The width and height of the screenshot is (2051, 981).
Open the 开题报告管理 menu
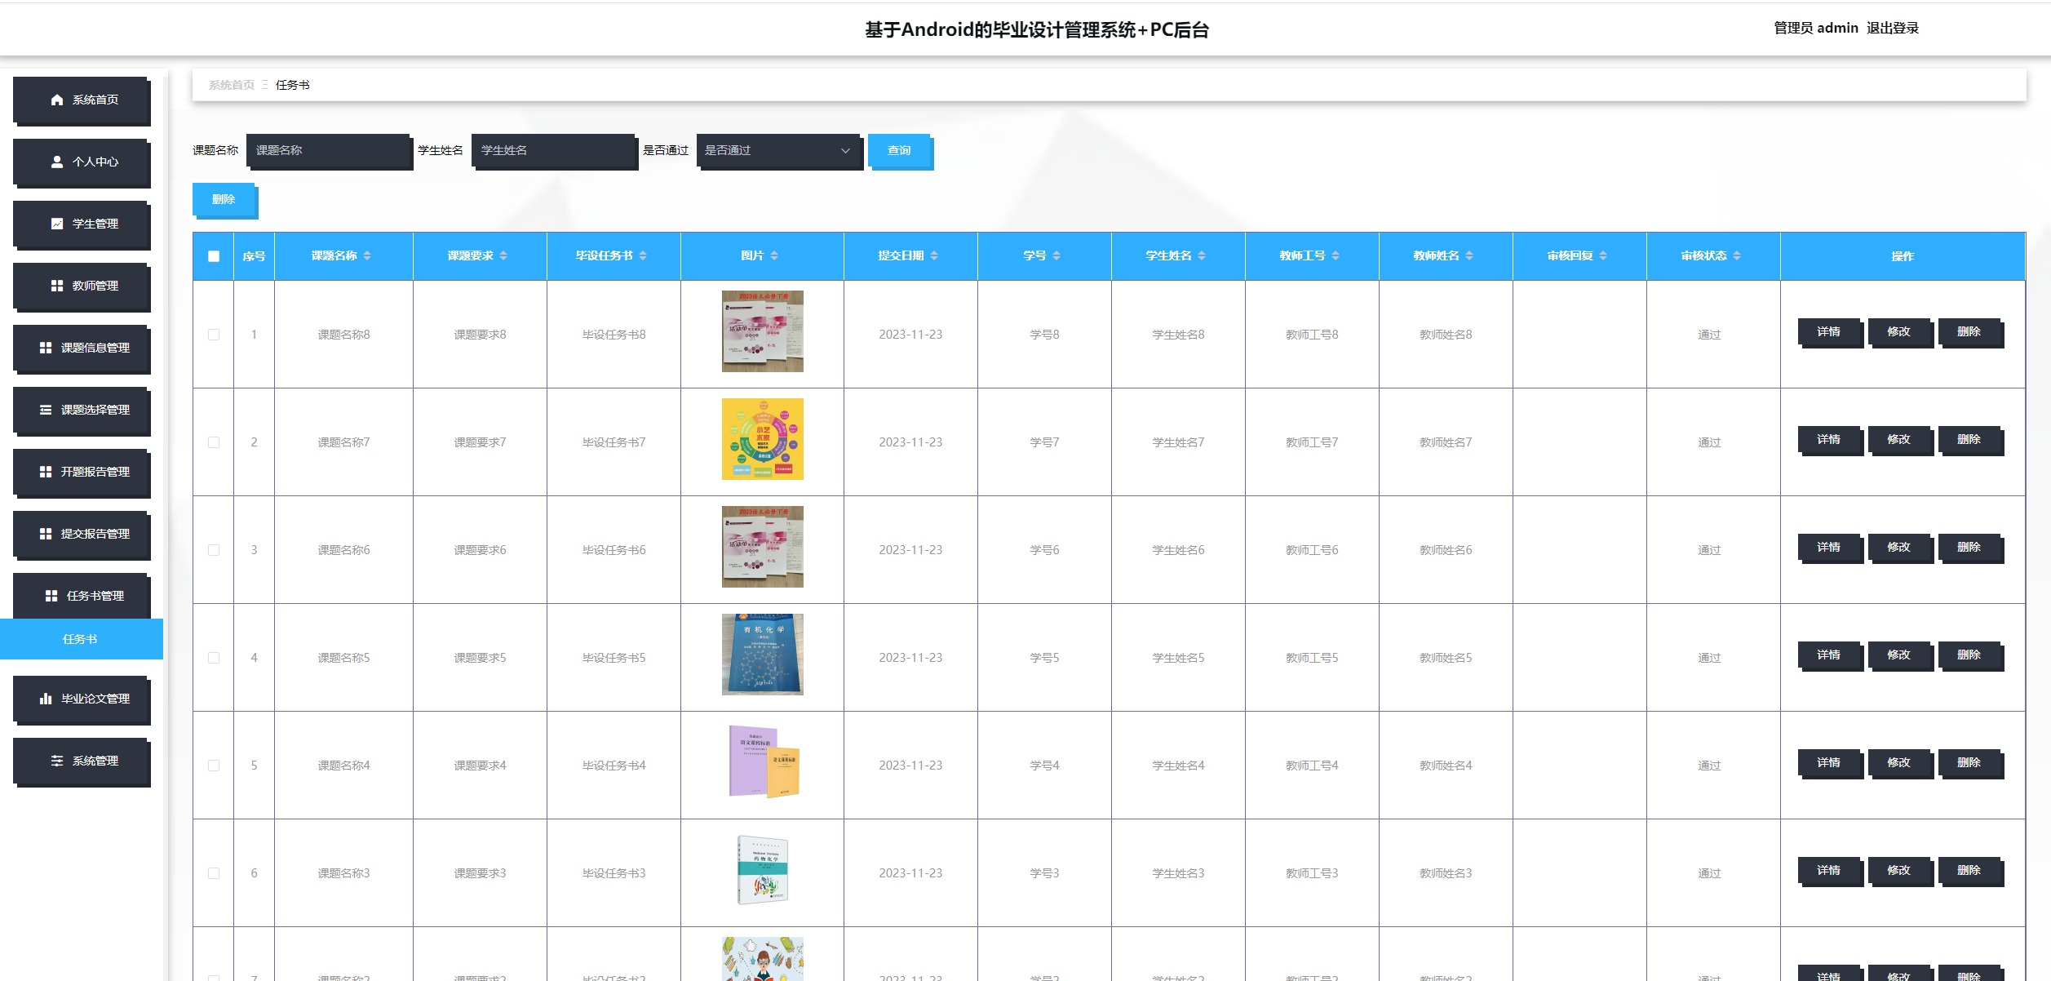click(x=82, y=472)
